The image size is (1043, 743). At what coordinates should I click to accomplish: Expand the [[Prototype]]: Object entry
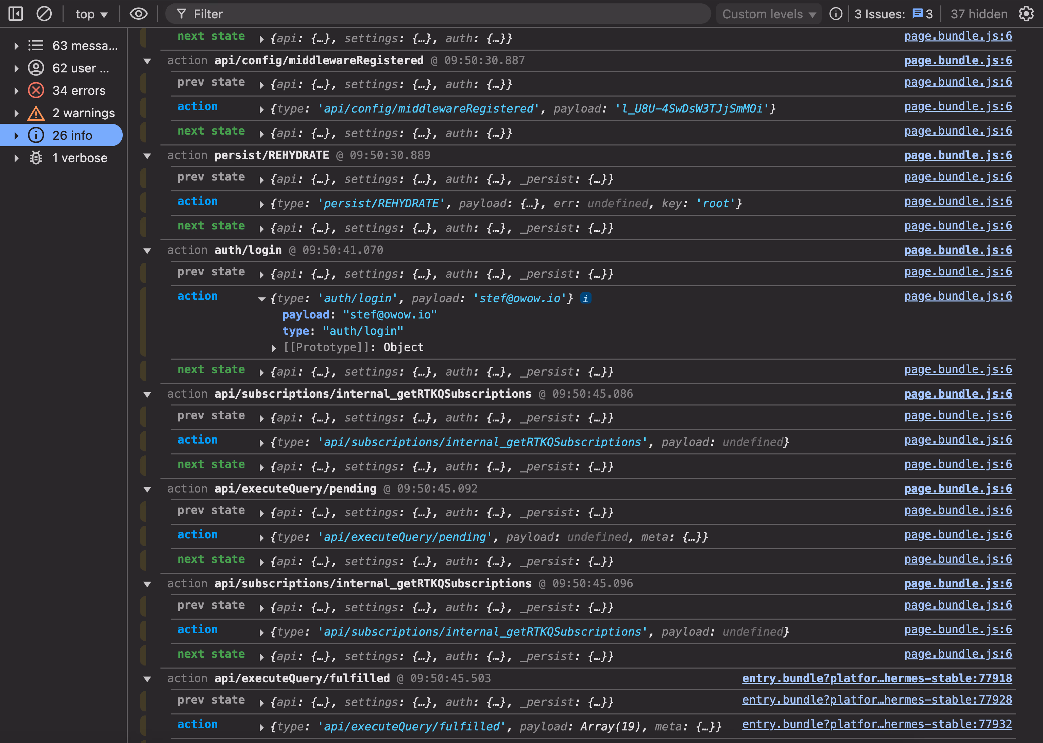point(274,348)
